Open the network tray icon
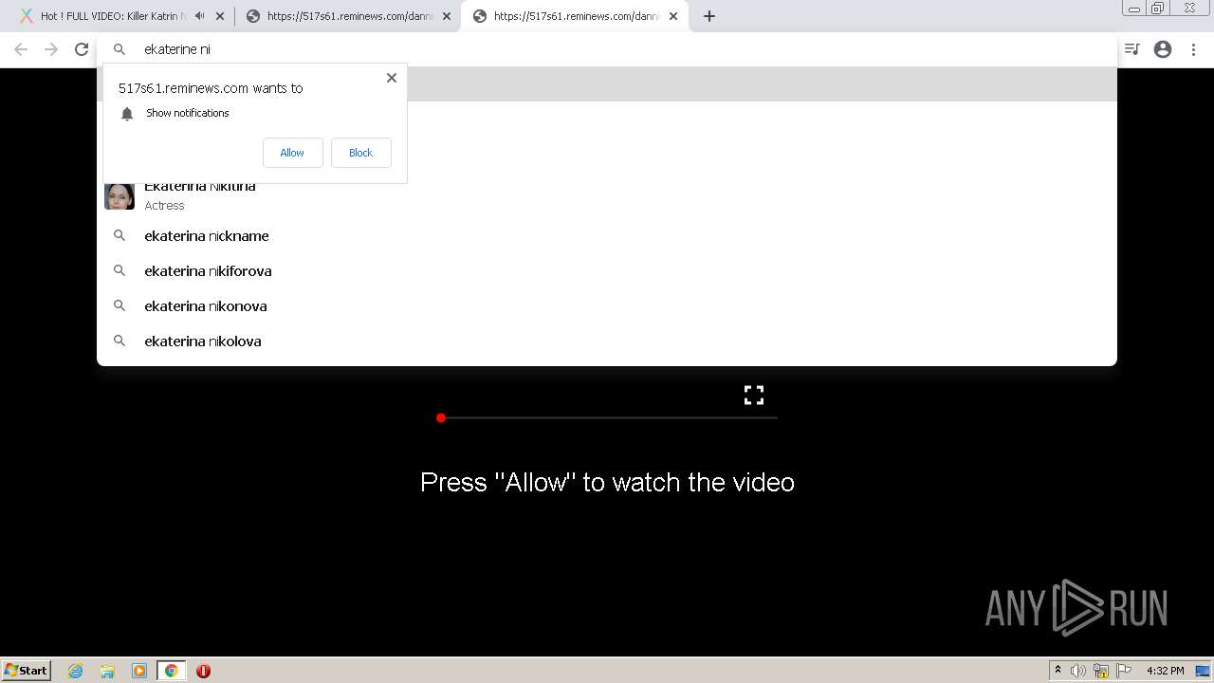 (1101, 671)
